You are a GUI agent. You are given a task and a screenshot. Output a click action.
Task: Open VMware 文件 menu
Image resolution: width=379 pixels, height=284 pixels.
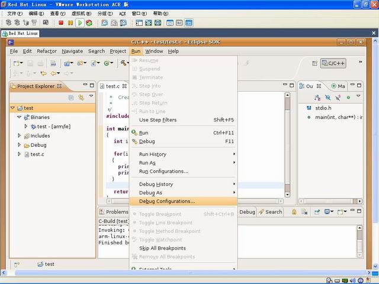coord(14,14)
